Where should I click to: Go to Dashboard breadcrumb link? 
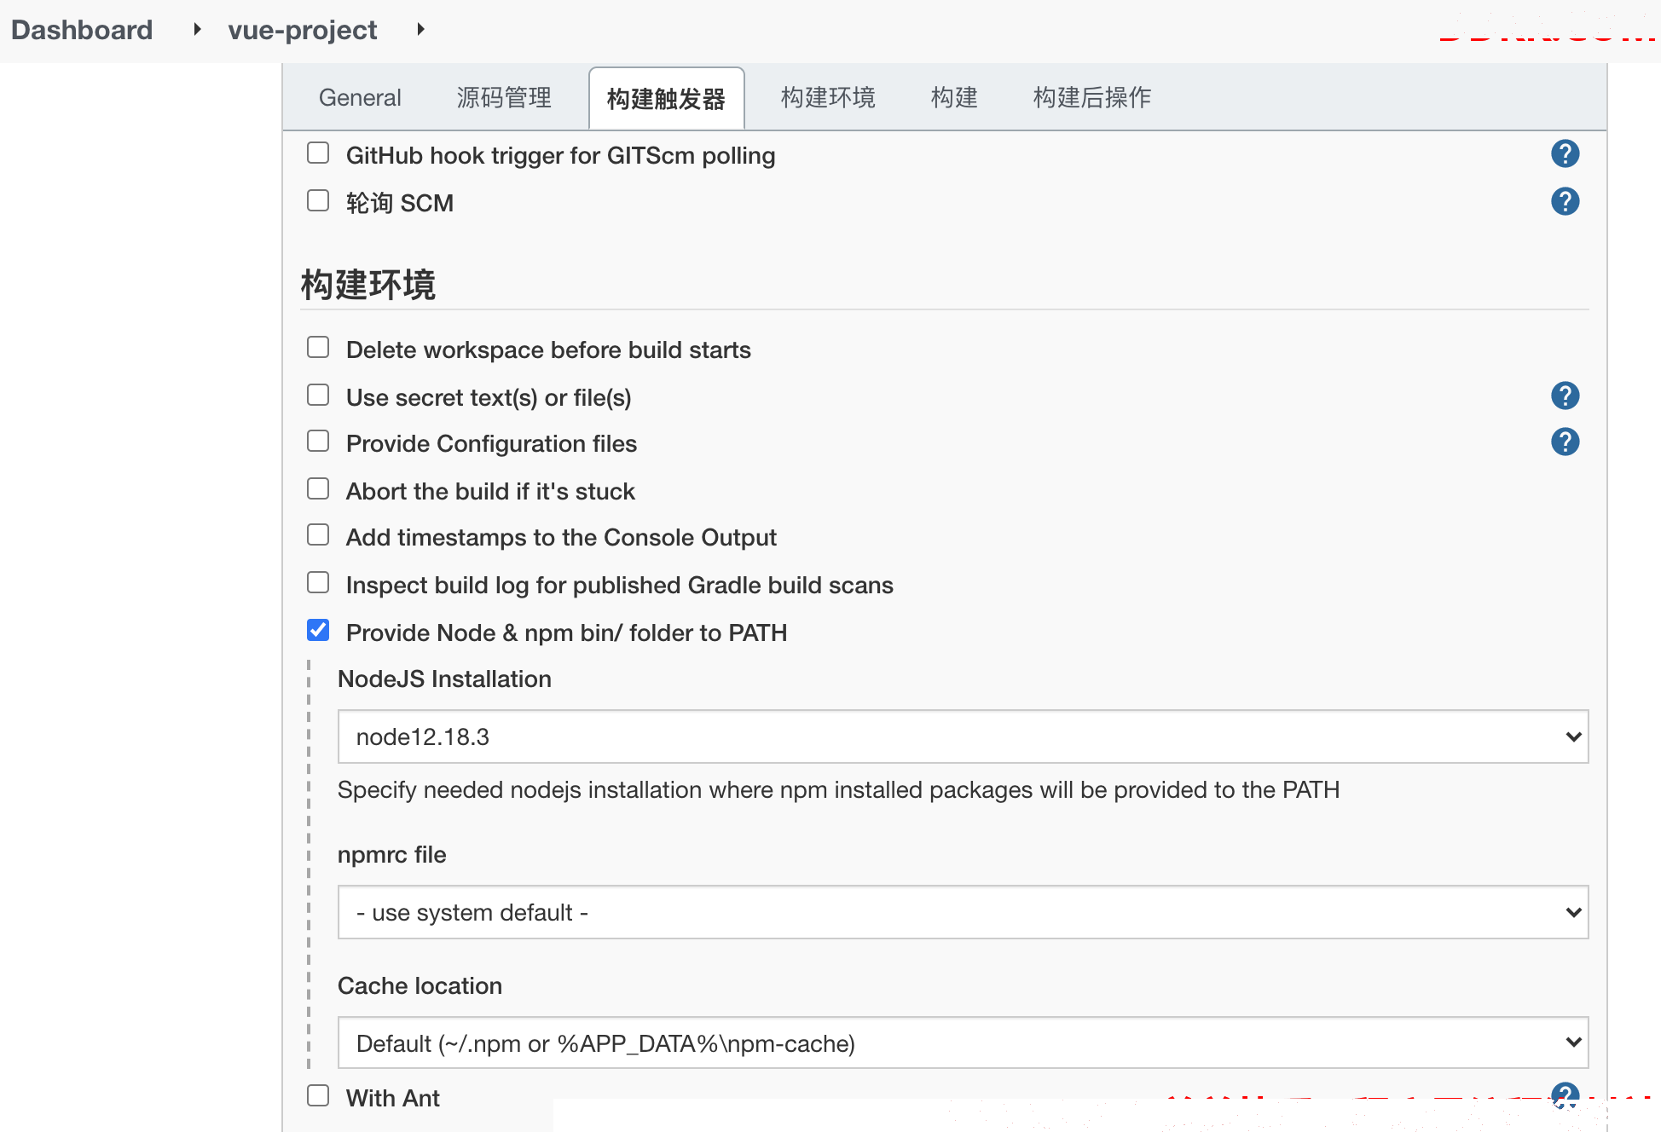[x=82, y=30]
